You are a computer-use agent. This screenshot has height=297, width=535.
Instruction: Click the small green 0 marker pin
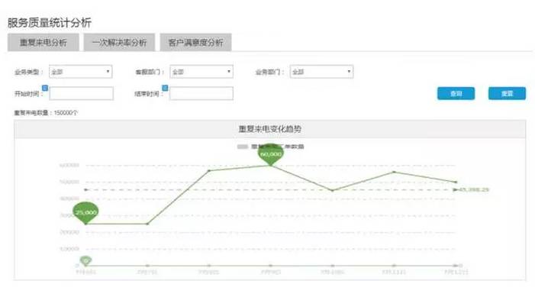[x=85, y=261]
